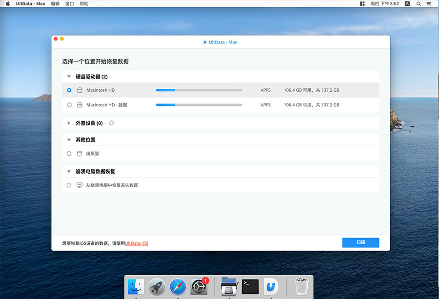The width and height of the screenshot is (439, 299).
Task: Open the UltData - Mac menu
Action: 31,3
